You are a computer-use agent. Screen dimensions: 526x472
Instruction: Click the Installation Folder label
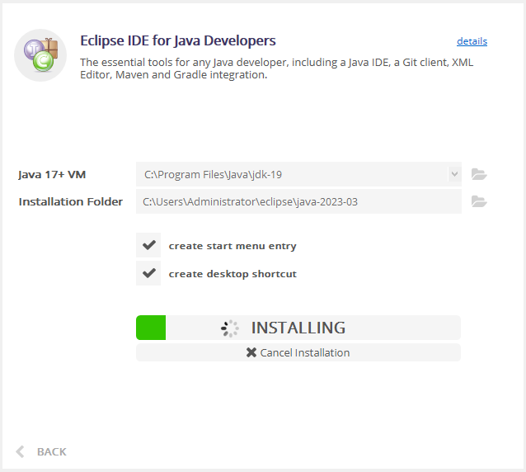(70, 202)
